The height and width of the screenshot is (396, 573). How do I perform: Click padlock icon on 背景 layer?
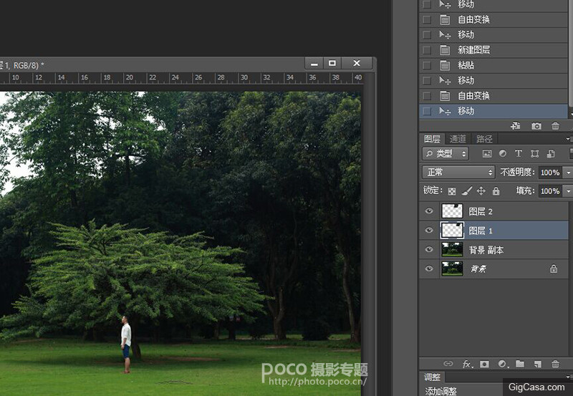click(x=554, y=269)
